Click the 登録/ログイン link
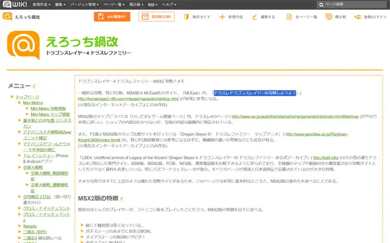Screen dimensions: 390x243 tap(375, 17)
